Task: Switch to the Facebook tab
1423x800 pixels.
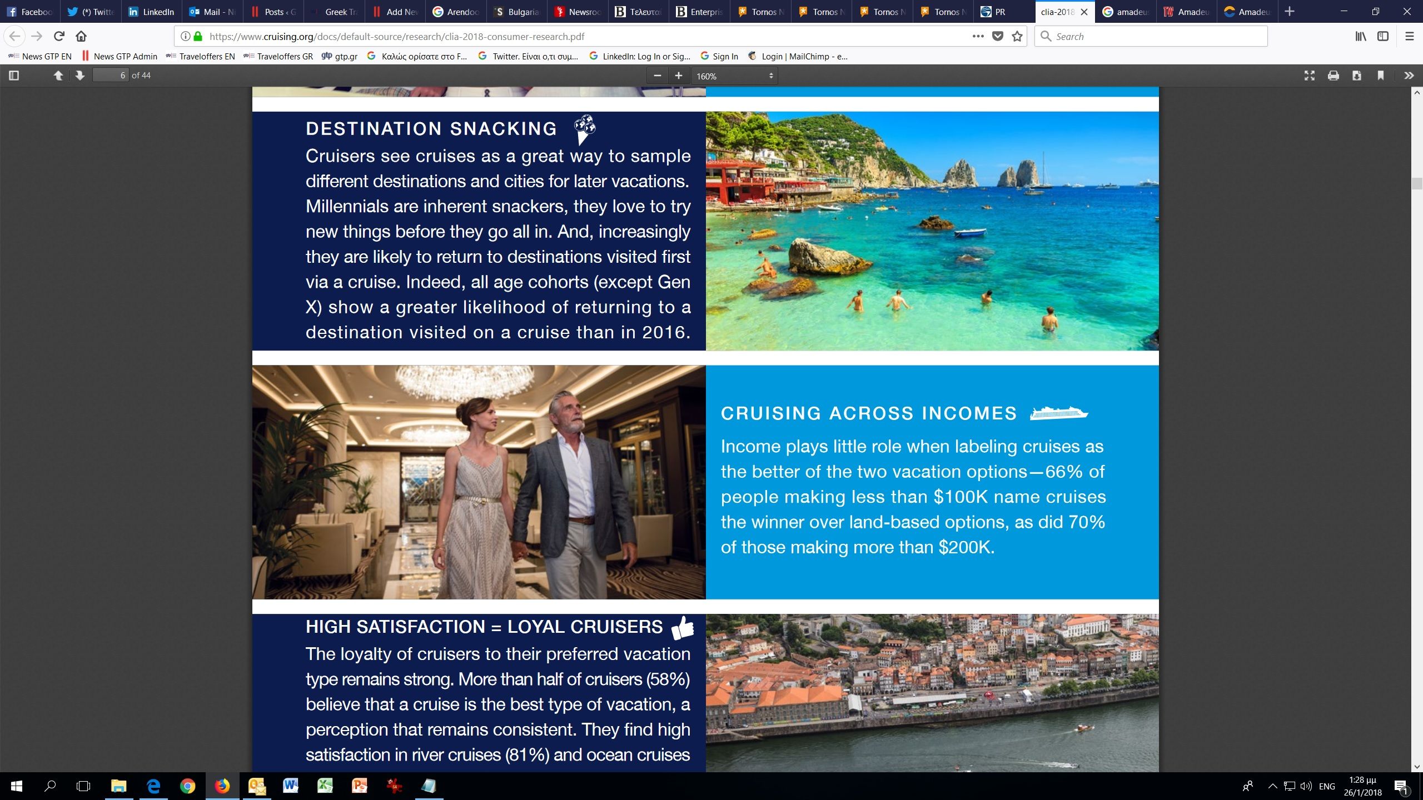Action: point(30,12)
